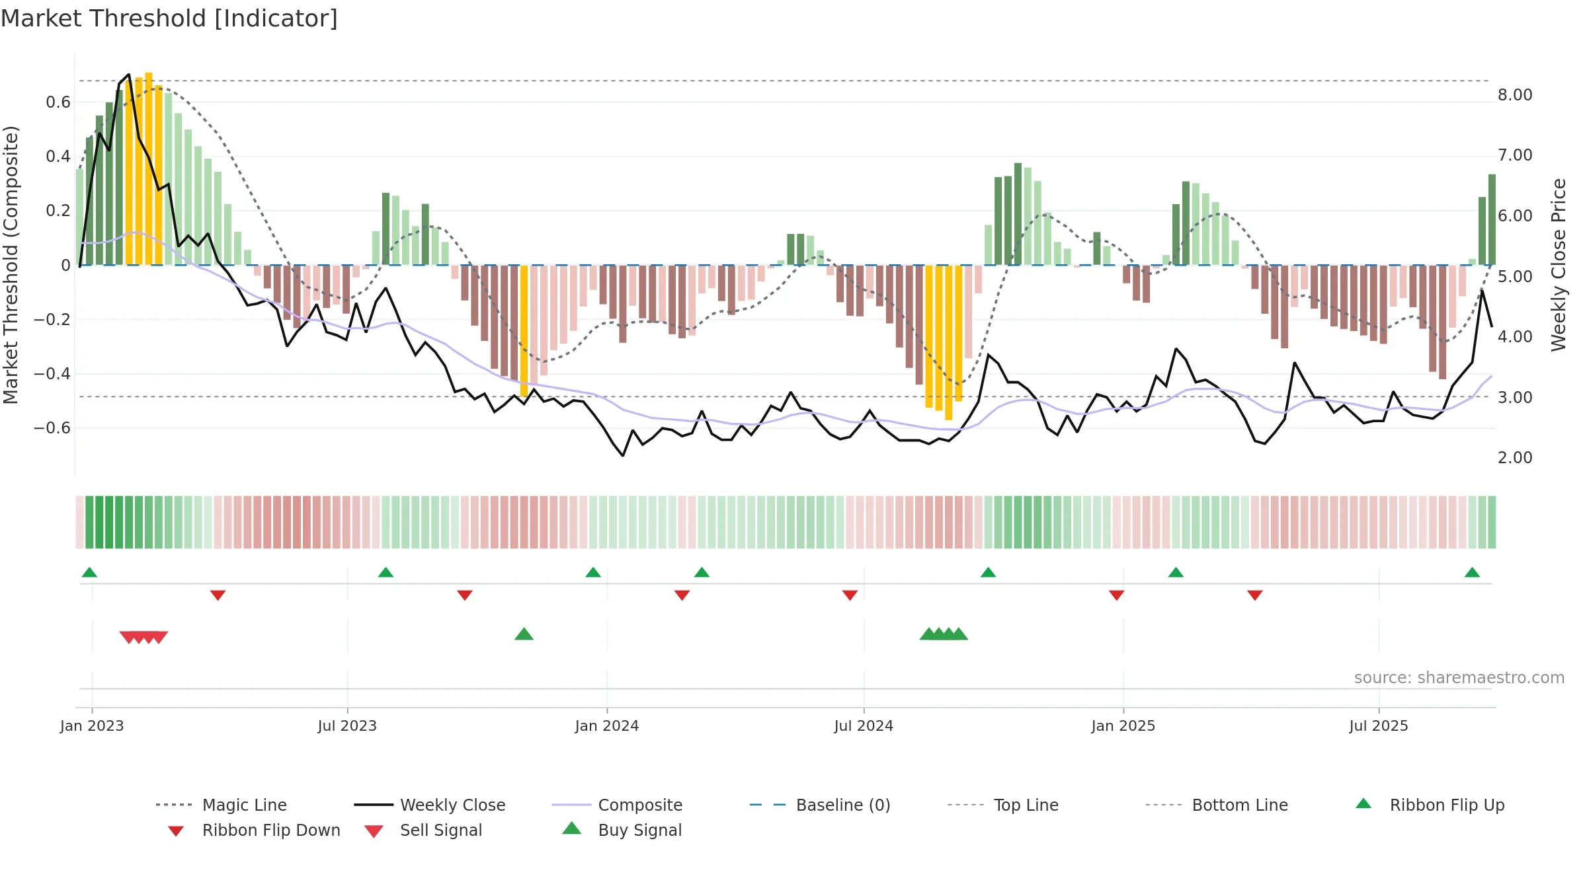
Task: Toggle the Sell Signal legend entry
Action: coord(423,830)
